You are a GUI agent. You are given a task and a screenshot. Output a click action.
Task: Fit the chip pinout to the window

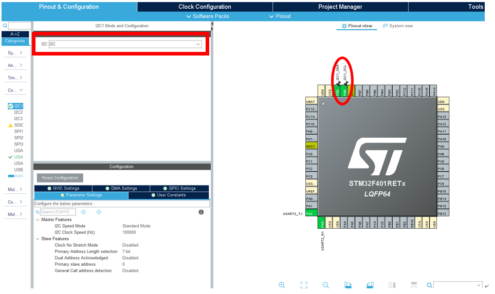point(304,285)
